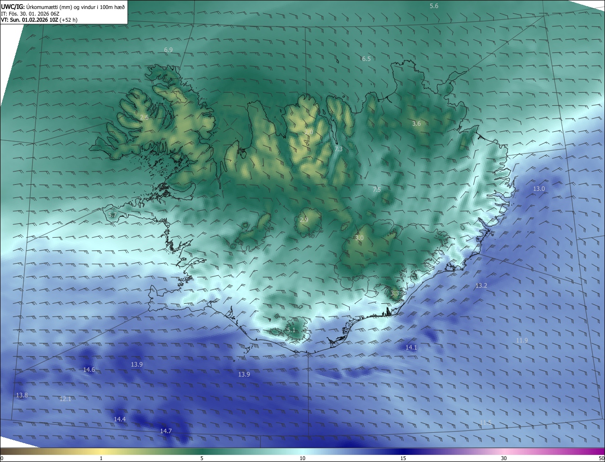Screen dimensions: 605x462
Task: Click the 13.0 value off the east coast
Action: [539, 188]
